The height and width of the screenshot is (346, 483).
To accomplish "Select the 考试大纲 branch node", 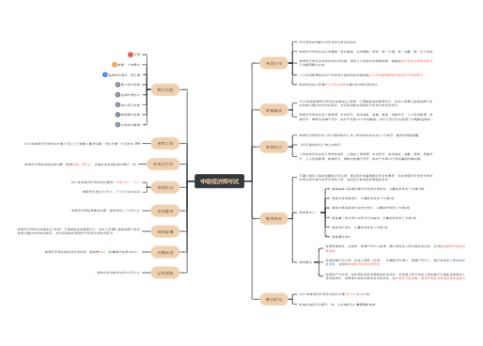I will coord(165,143).
